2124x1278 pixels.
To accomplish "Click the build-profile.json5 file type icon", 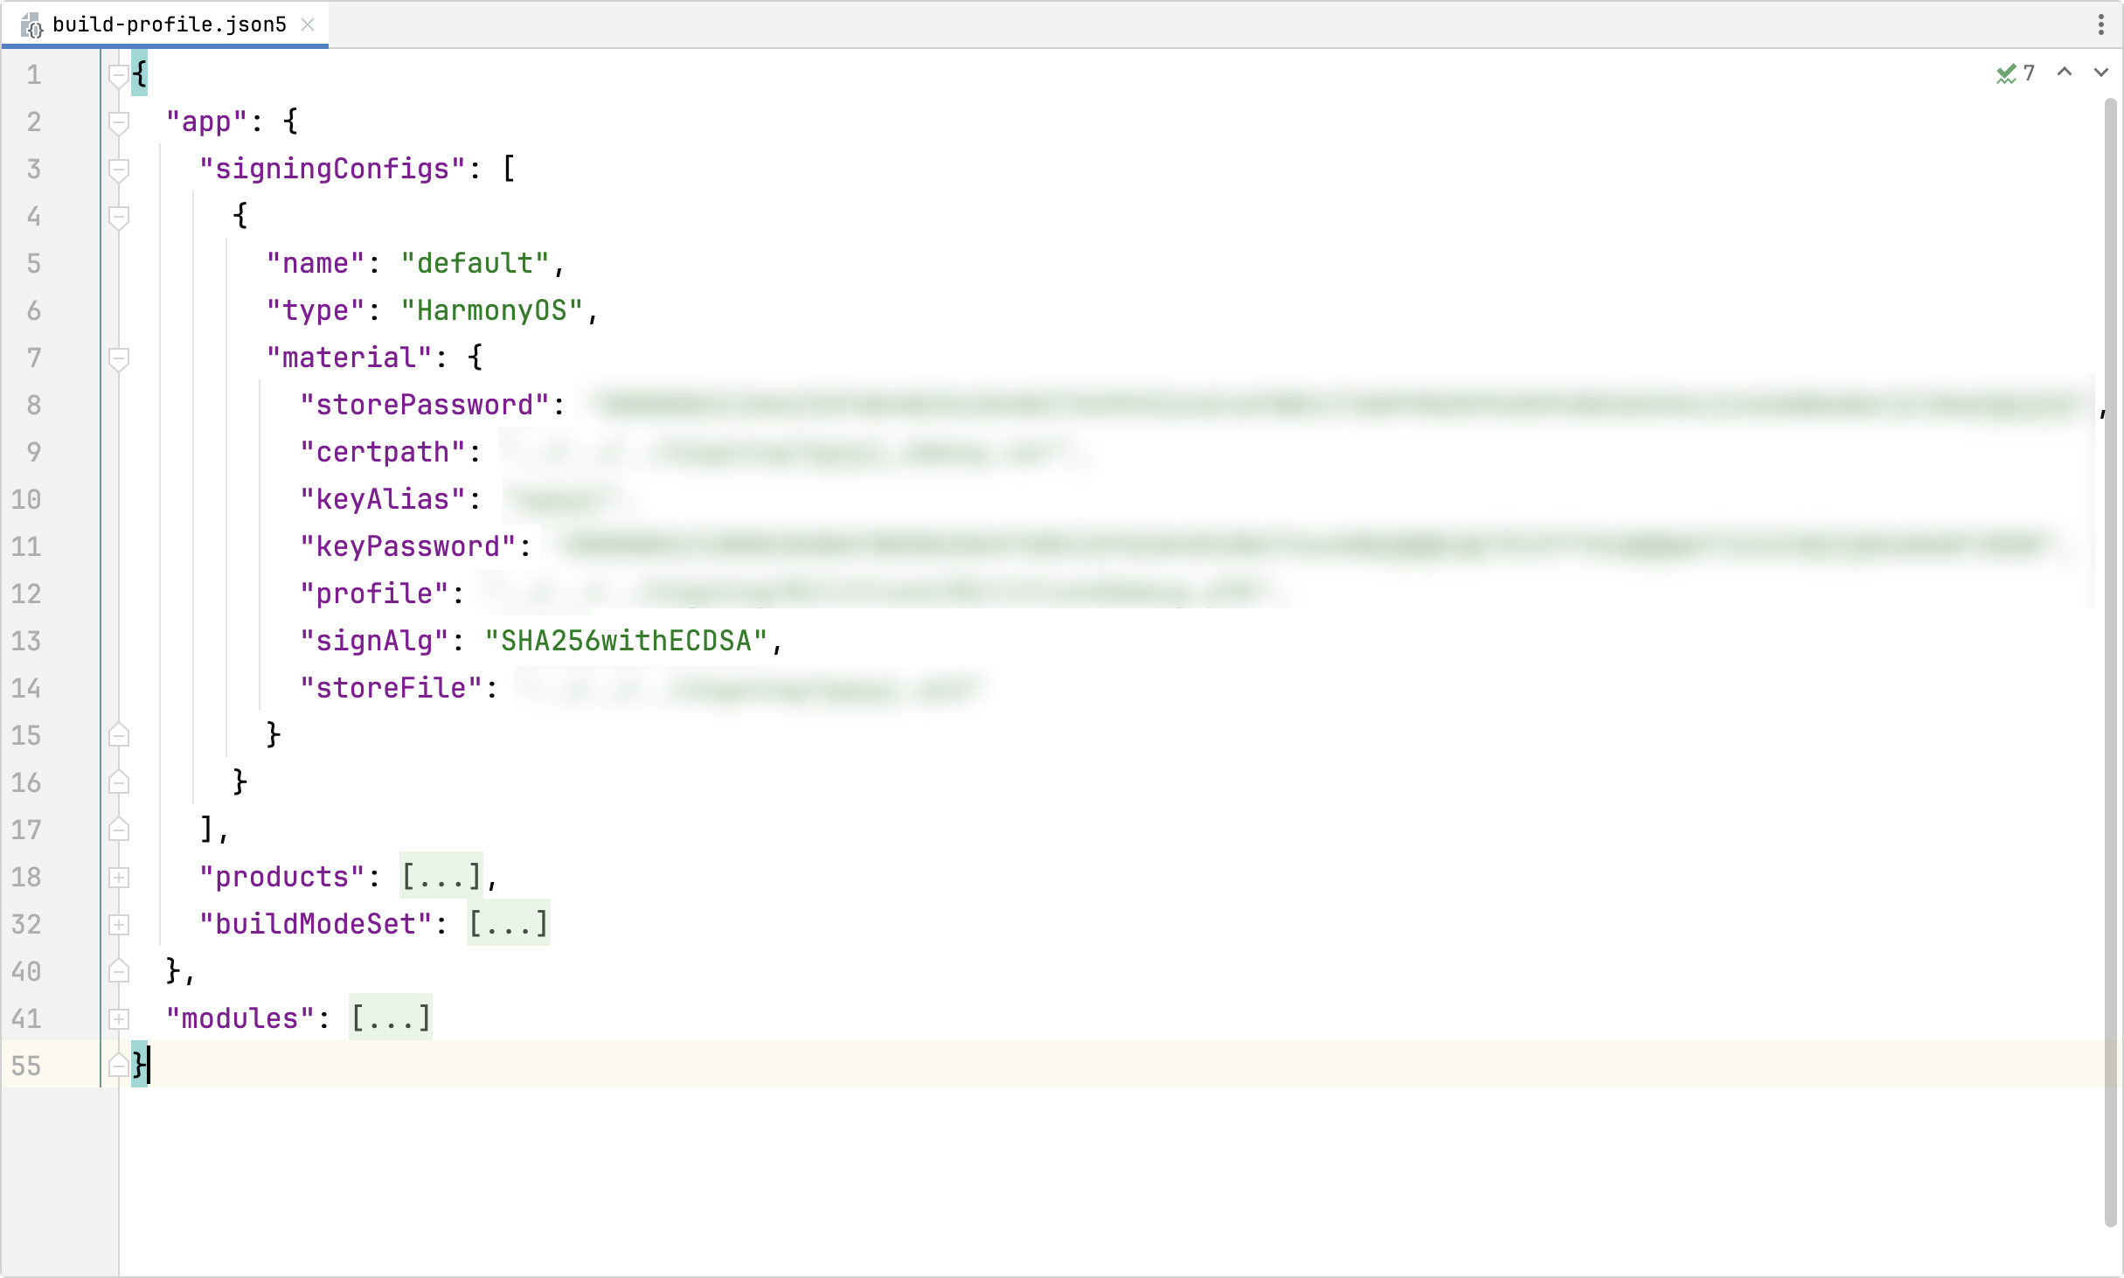I will [x=31, y=25].
